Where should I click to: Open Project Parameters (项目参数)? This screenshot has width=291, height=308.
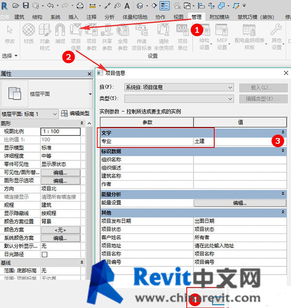click(x=92, y=37)
